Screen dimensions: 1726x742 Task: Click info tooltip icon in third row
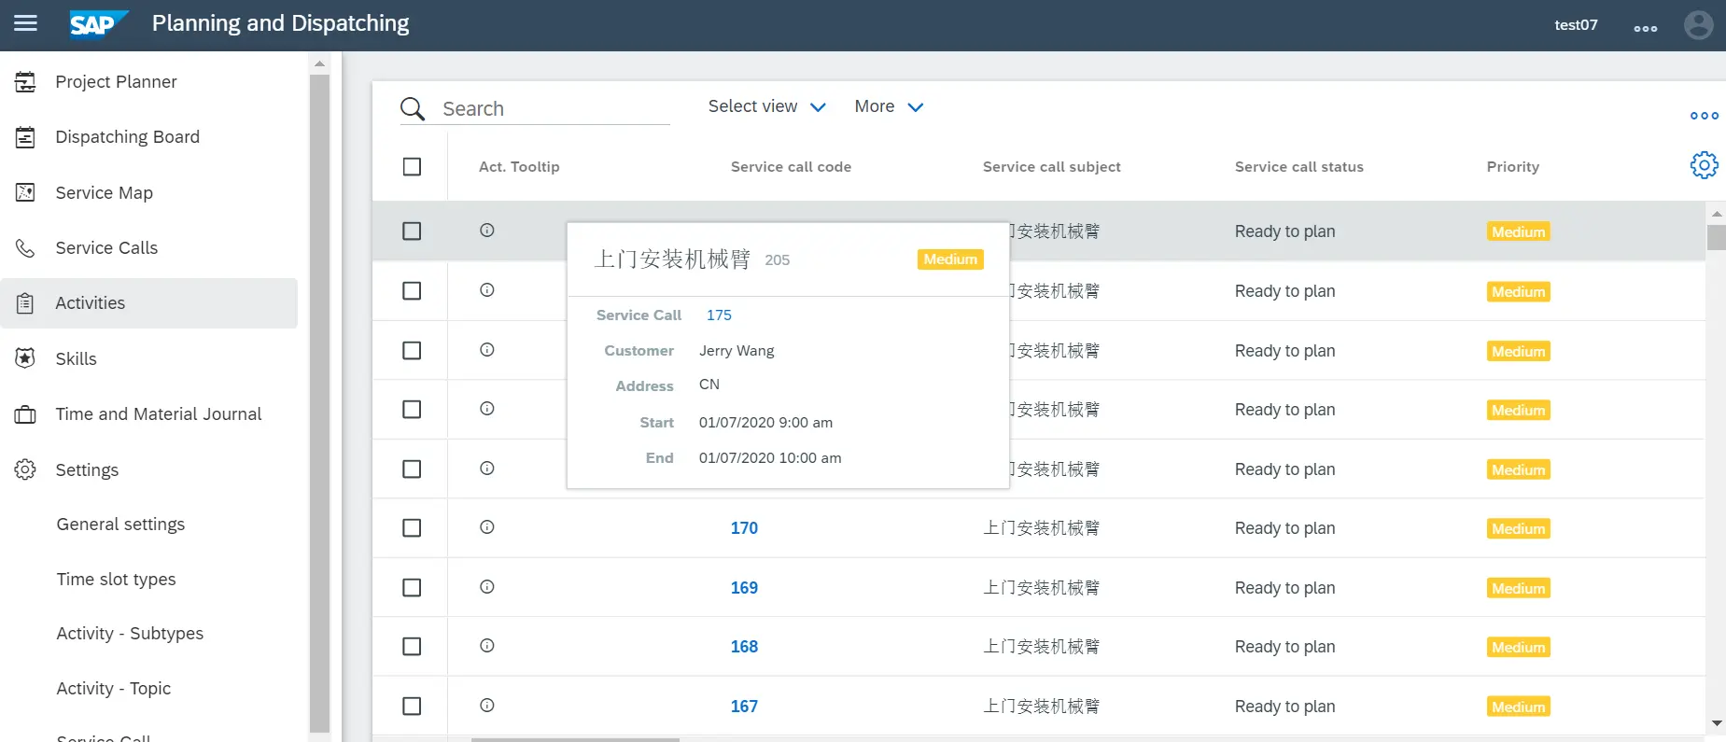pyautogui.click(x=487, y=350)
